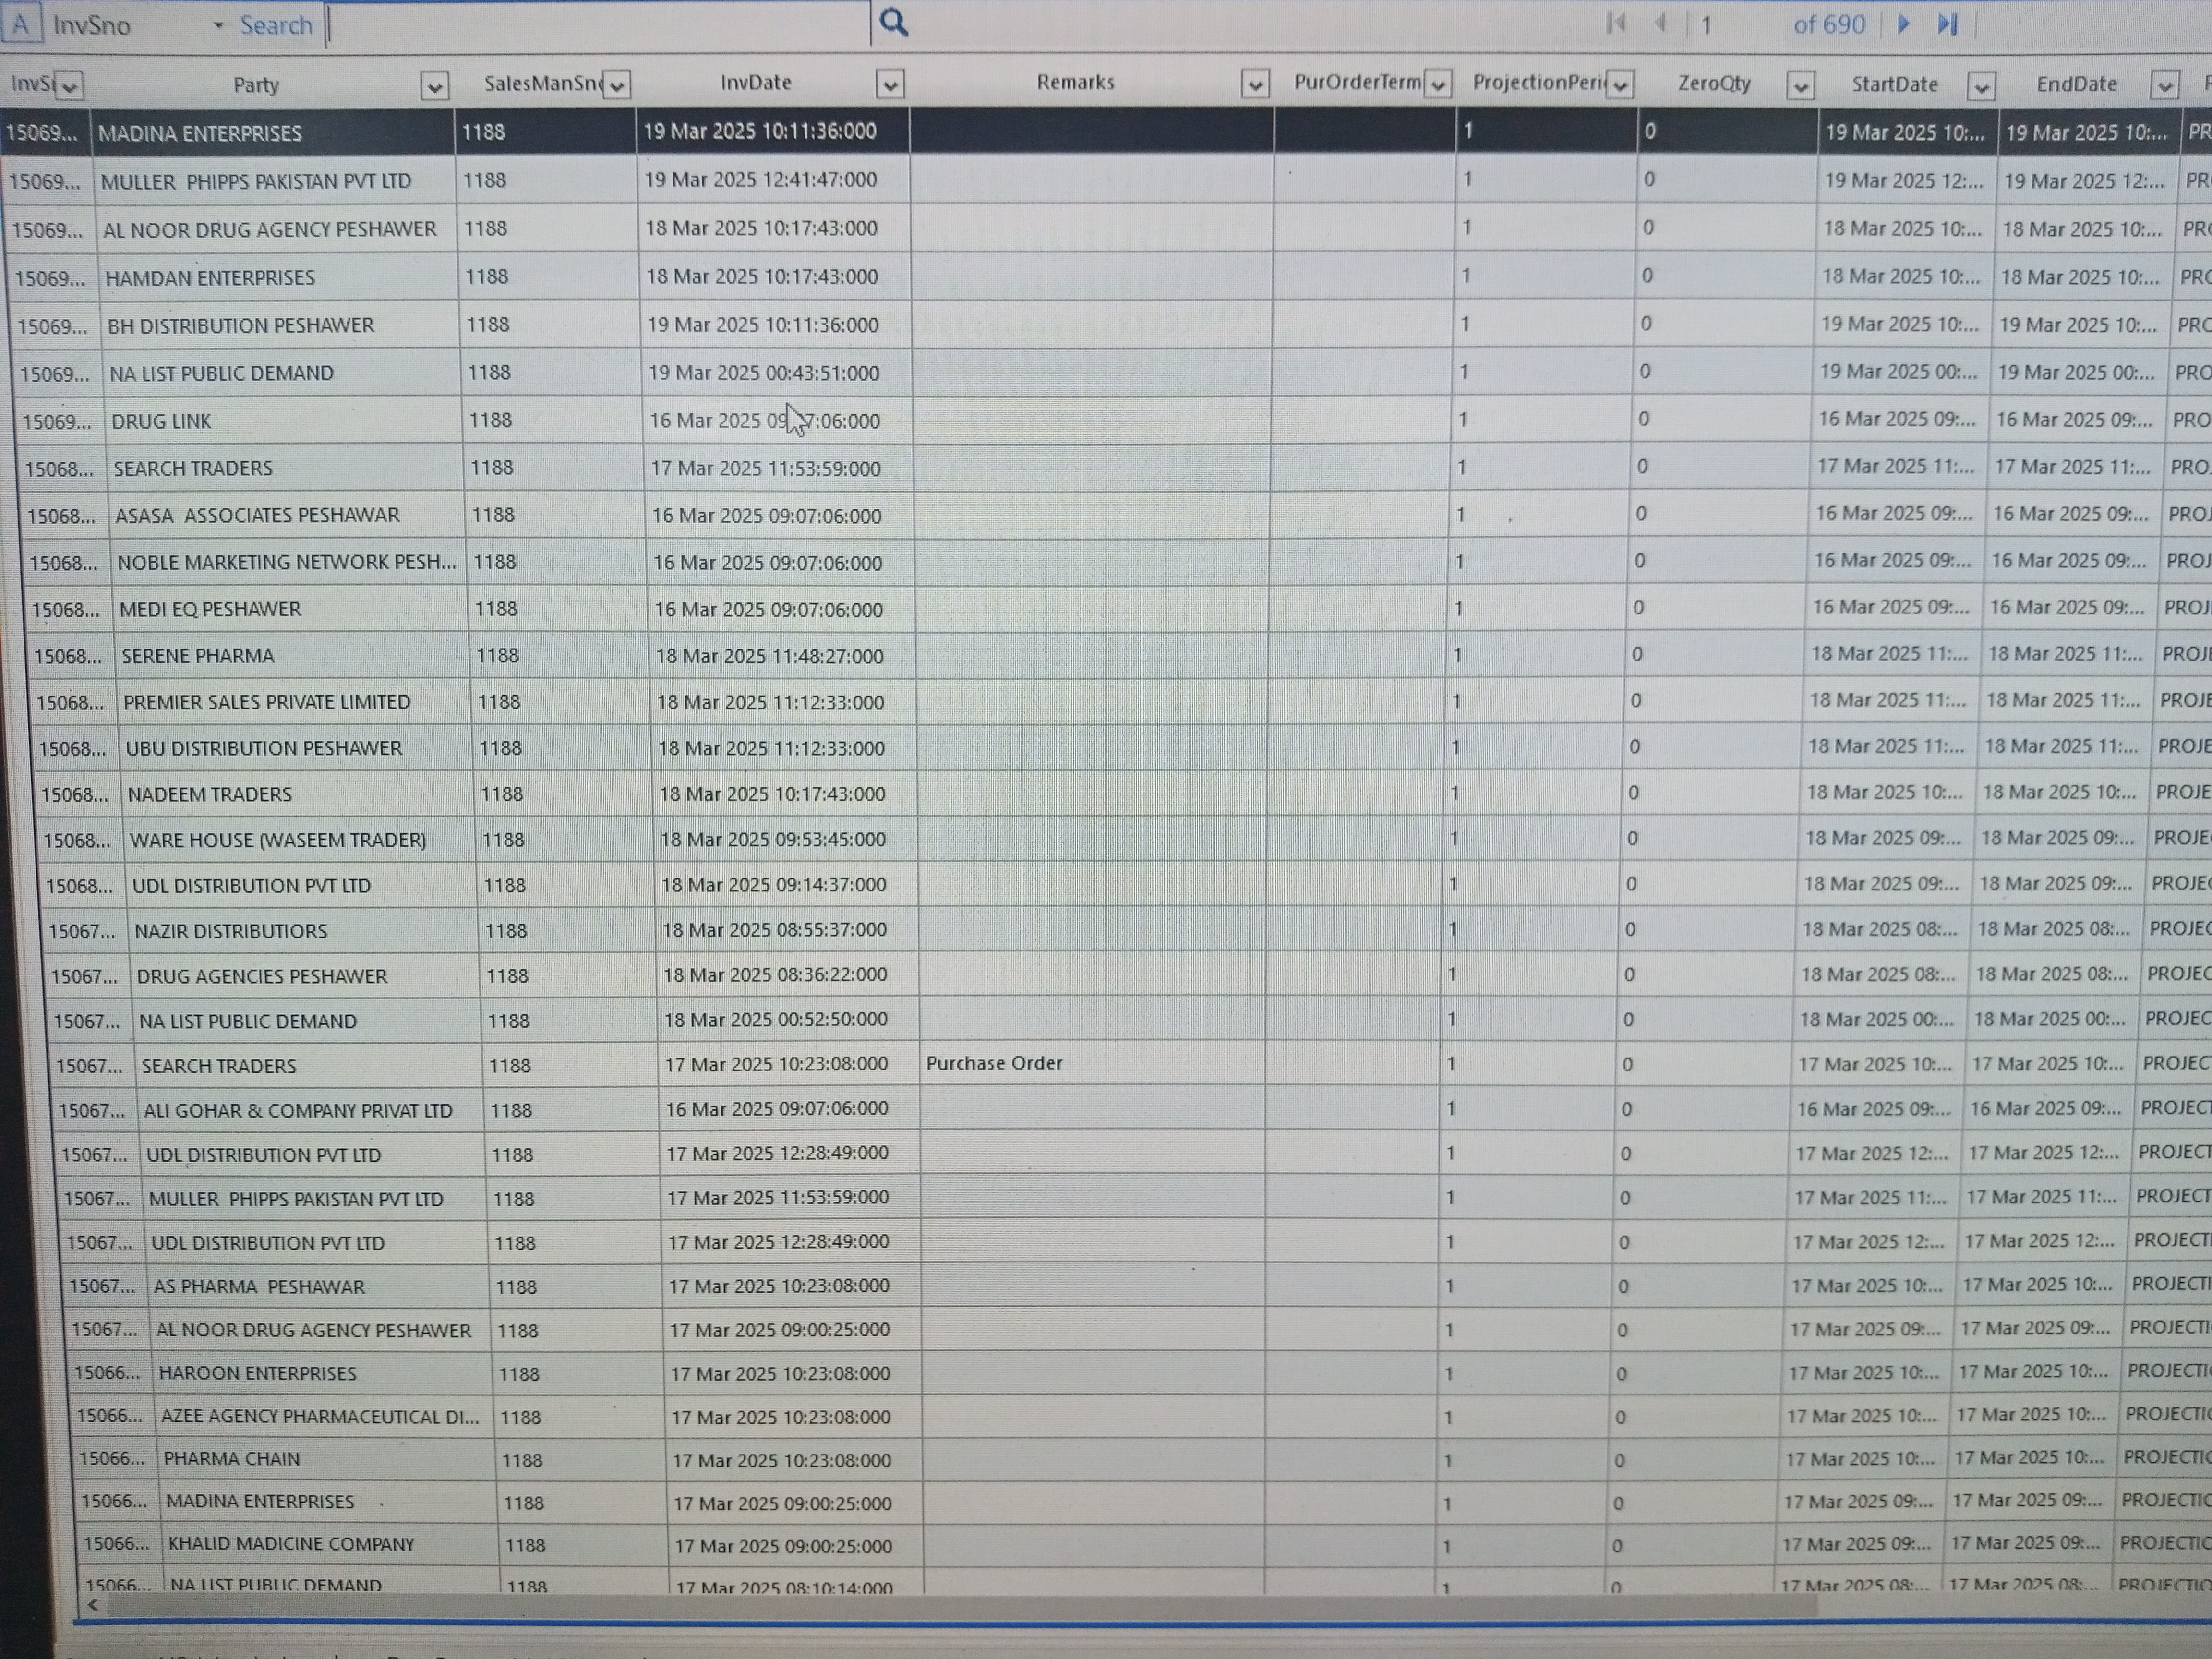Go to next page arrow

pos(1903,23)
